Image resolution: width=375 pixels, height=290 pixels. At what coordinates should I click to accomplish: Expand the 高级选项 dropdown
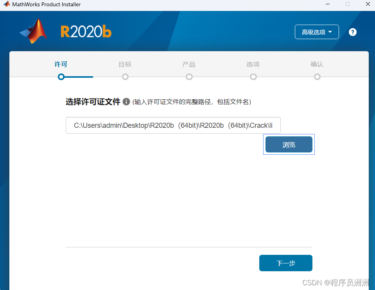coord(317,32)
